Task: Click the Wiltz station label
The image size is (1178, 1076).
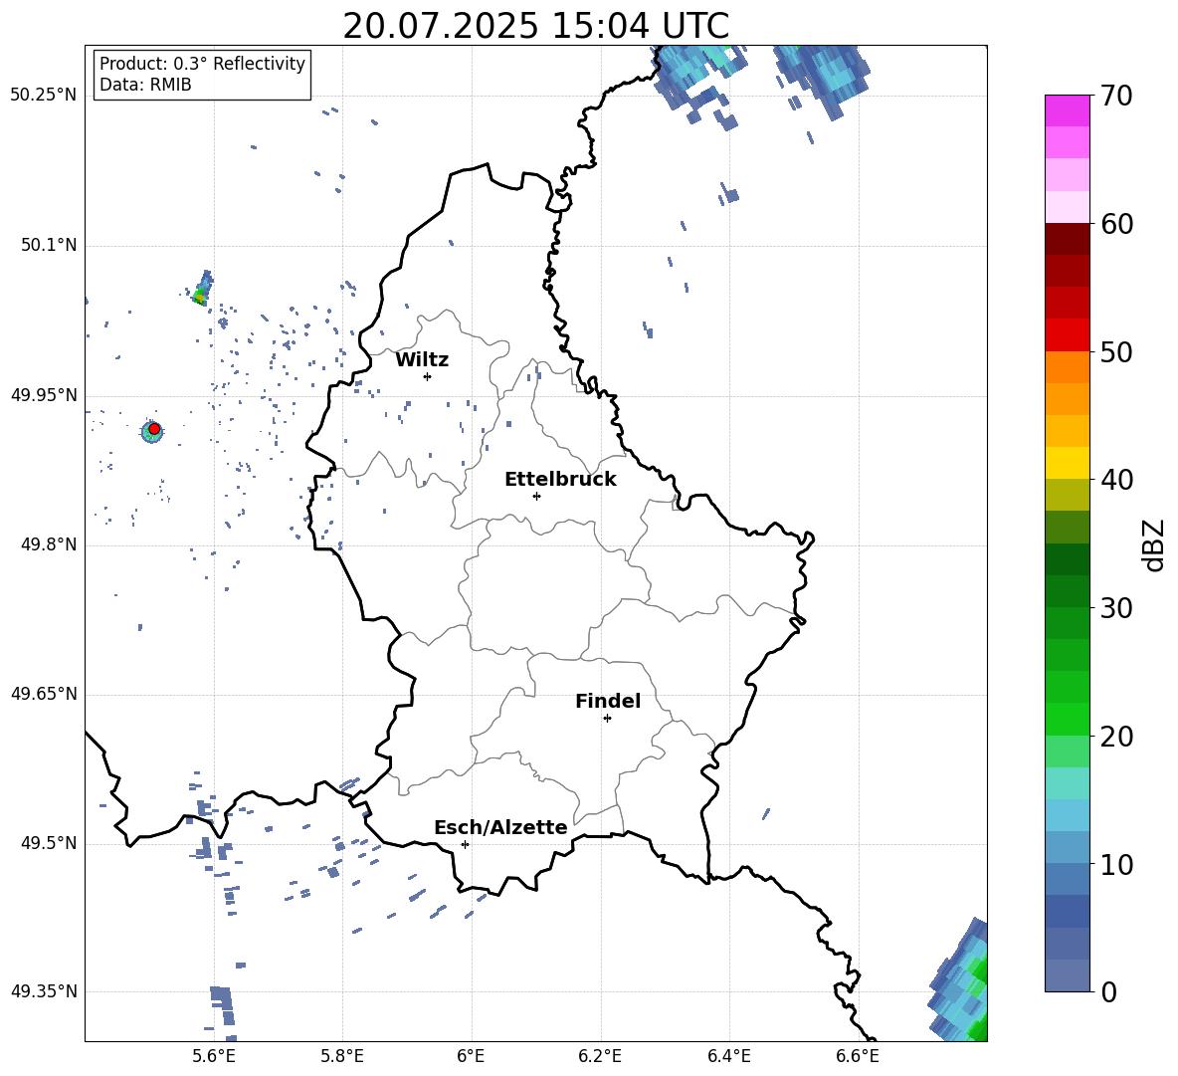Action: pos(422,360)
